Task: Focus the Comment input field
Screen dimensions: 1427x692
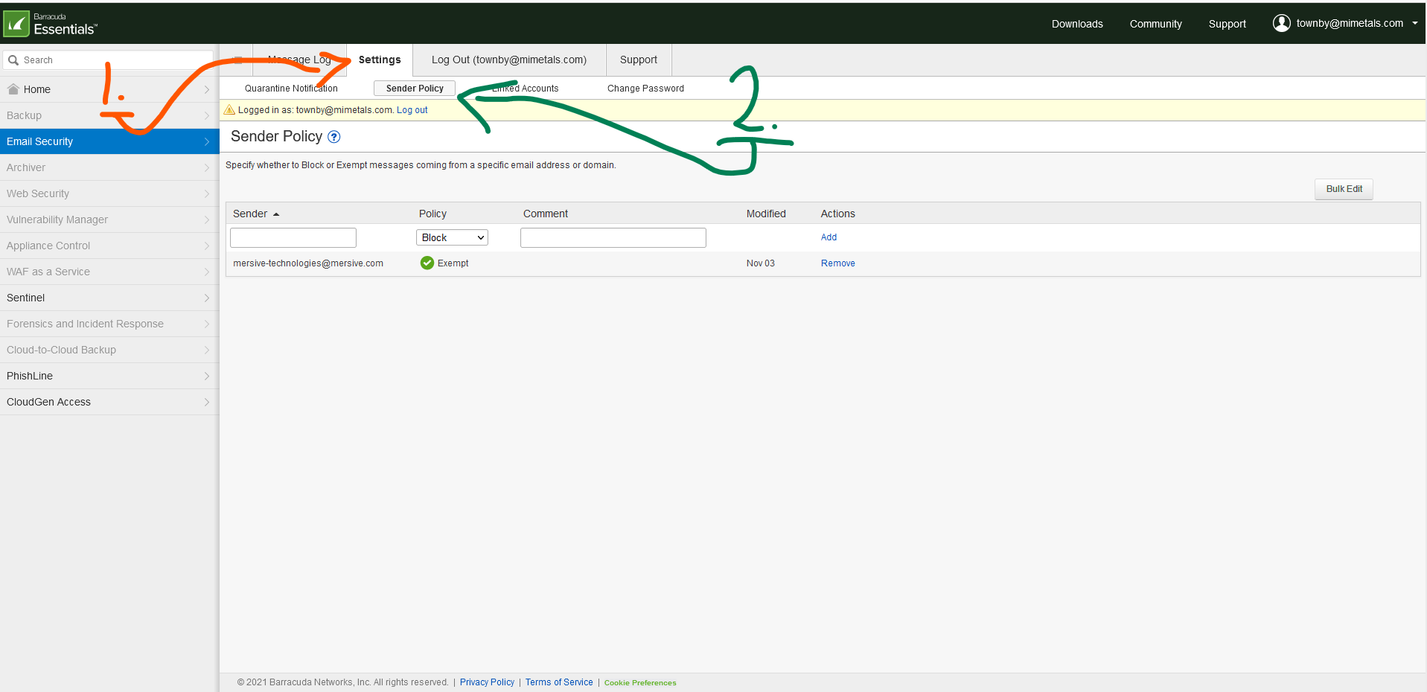Action: pos(613,237)
